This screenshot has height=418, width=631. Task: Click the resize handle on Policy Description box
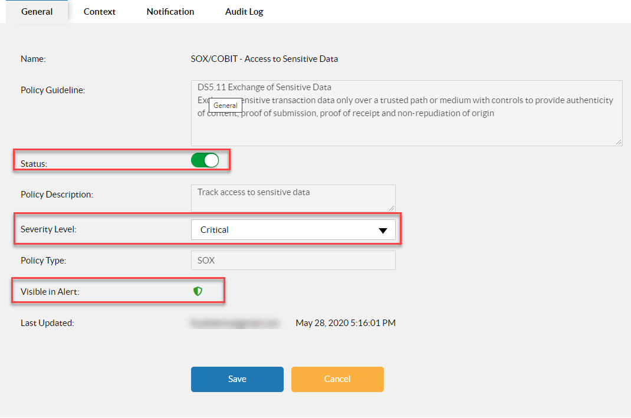pos(391,209)
